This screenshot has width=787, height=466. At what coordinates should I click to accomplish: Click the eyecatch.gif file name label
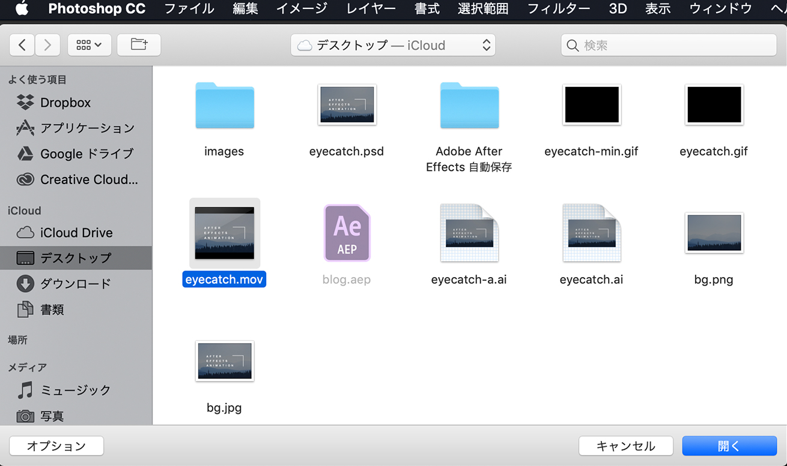click(714, 152)
